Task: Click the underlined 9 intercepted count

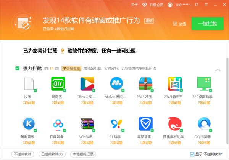Action: point(63,51)
